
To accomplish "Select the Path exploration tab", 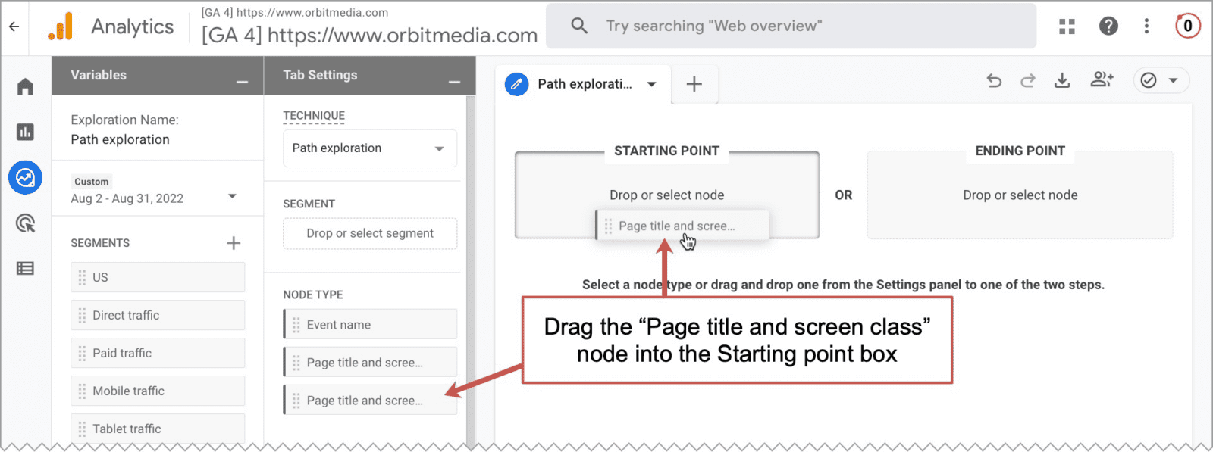I will point(584,84).
